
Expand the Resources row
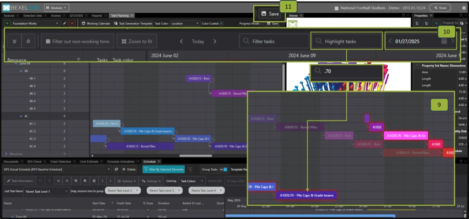[6, 154]
